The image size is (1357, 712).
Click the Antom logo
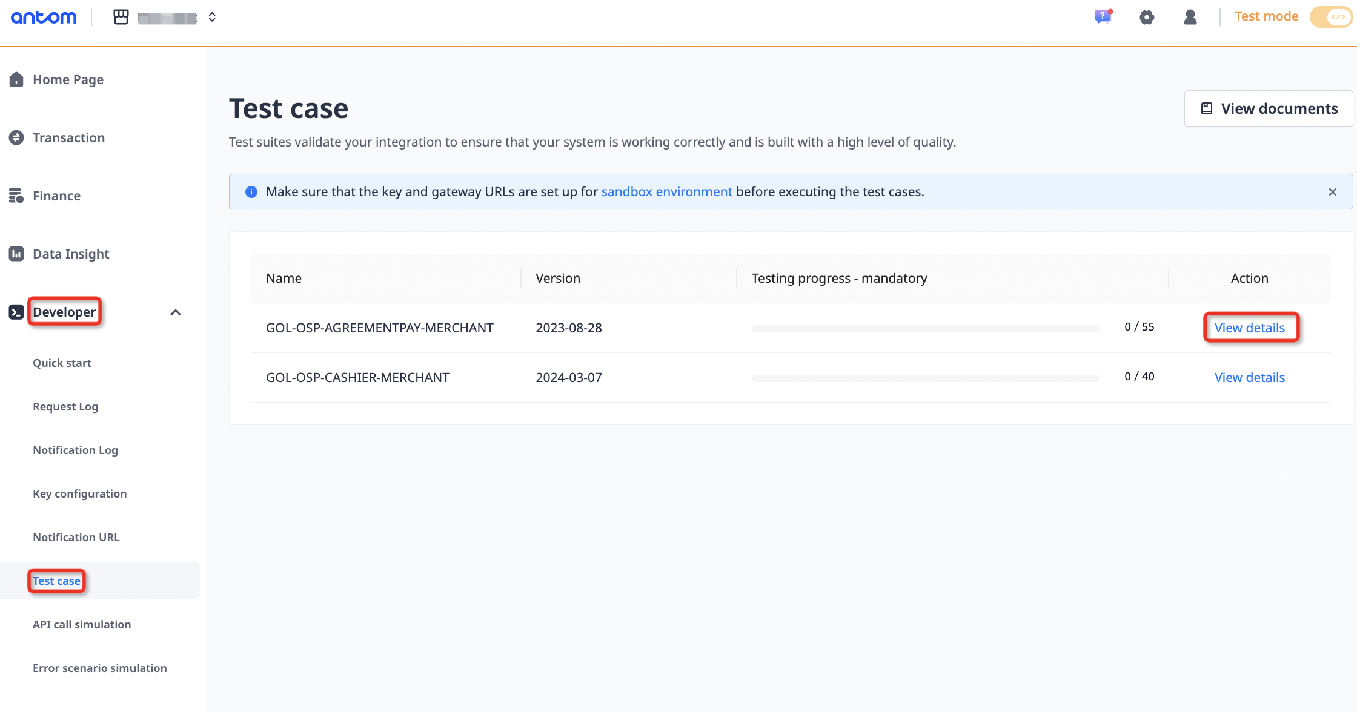point(44,17)
